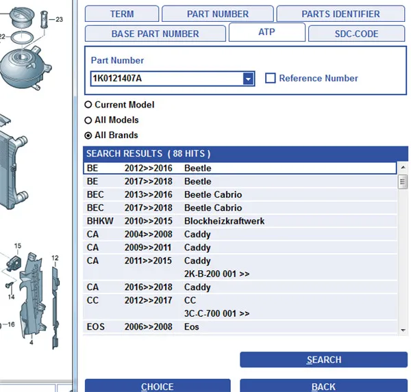This screenshot has width=411, height=392.
Task: Click the SEARCH button
Action: tap(324, 360)
